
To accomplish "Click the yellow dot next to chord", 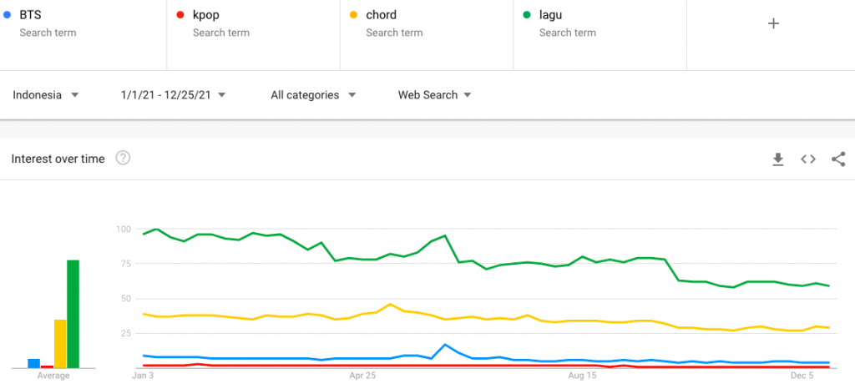I will pos(354,14).
